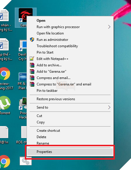The height and width of the screenshot is (170, 131).
Task: Select the uTorrent desktop icon
Action: [5, 103]
